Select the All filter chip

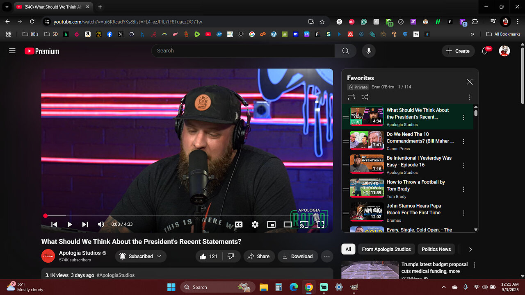coord(348,249)
